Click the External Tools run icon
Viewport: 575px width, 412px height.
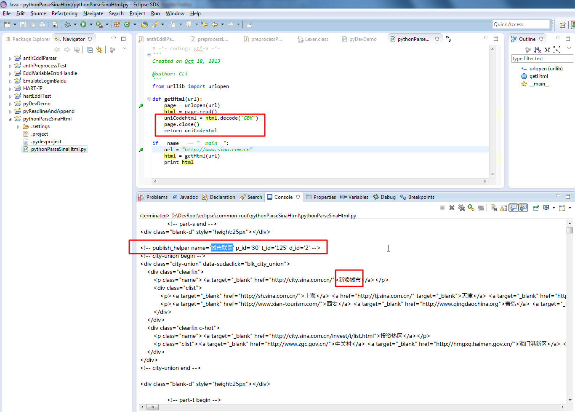coord(99,24)
